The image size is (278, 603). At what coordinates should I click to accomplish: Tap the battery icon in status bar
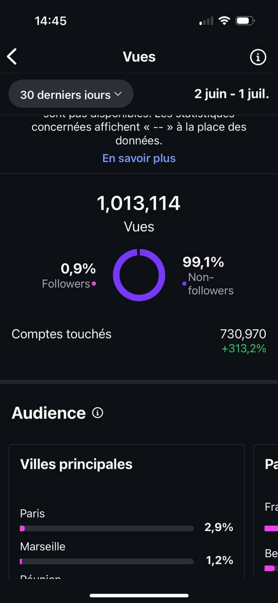[x=245, y=21]
